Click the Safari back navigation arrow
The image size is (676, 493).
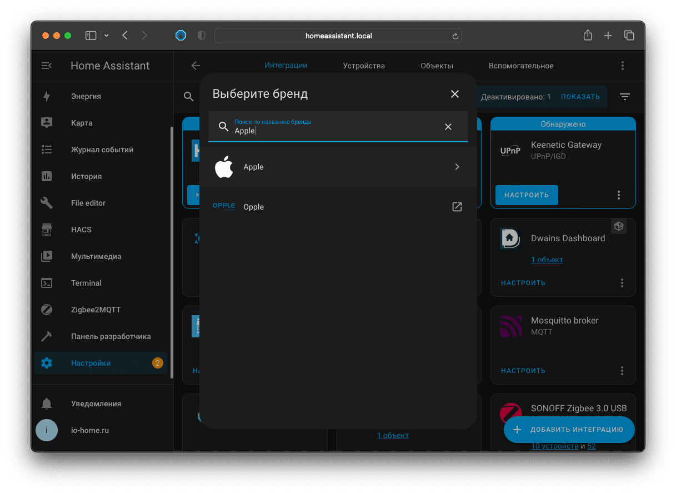pos(125,36)
